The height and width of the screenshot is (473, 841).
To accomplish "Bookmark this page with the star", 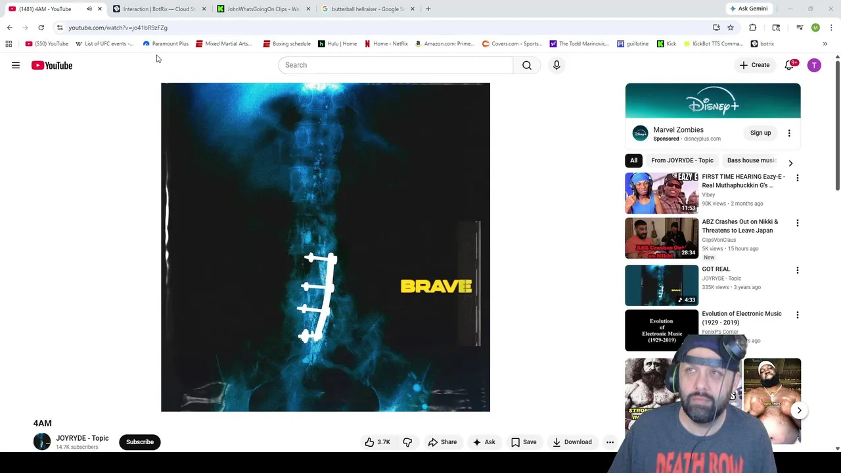I will click(731, 28).
